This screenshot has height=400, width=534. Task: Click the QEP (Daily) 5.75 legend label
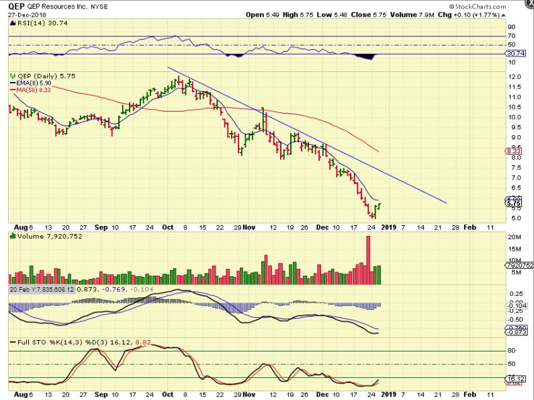click(46, 76)
